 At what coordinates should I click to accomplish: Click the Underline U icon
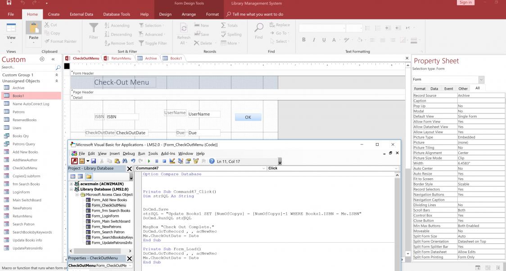(x=324, y=40)
